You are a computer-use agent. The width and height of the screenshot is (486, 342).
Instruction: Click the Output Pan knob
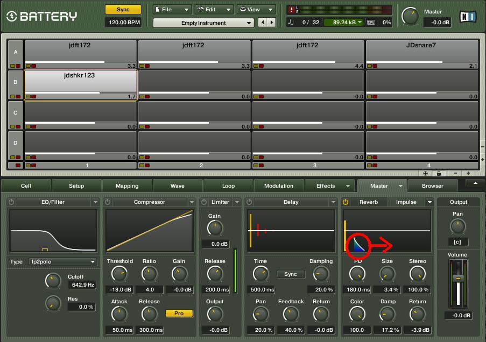coord(458,226)
